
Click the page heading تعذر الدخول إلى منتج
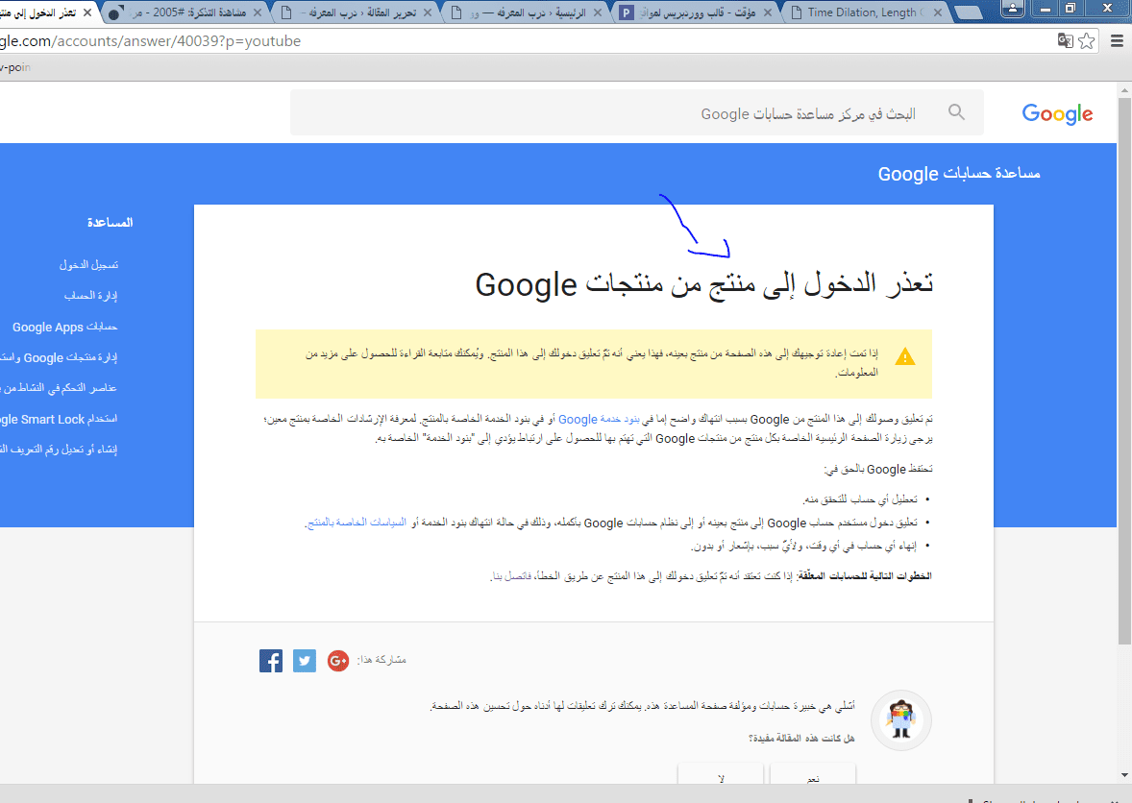[703, 284]
